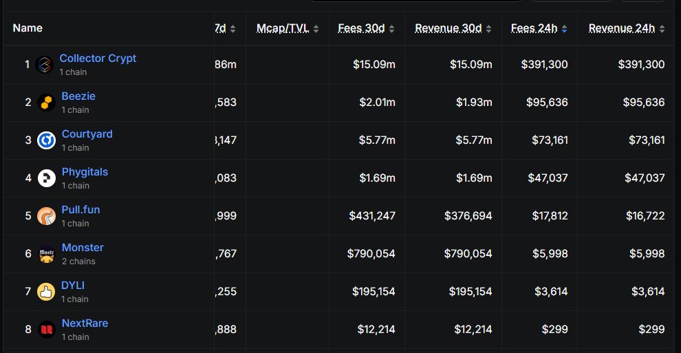
Task: Select Pull.fun's $376,694 Revenue 30d value
Action: pos(468,215)
